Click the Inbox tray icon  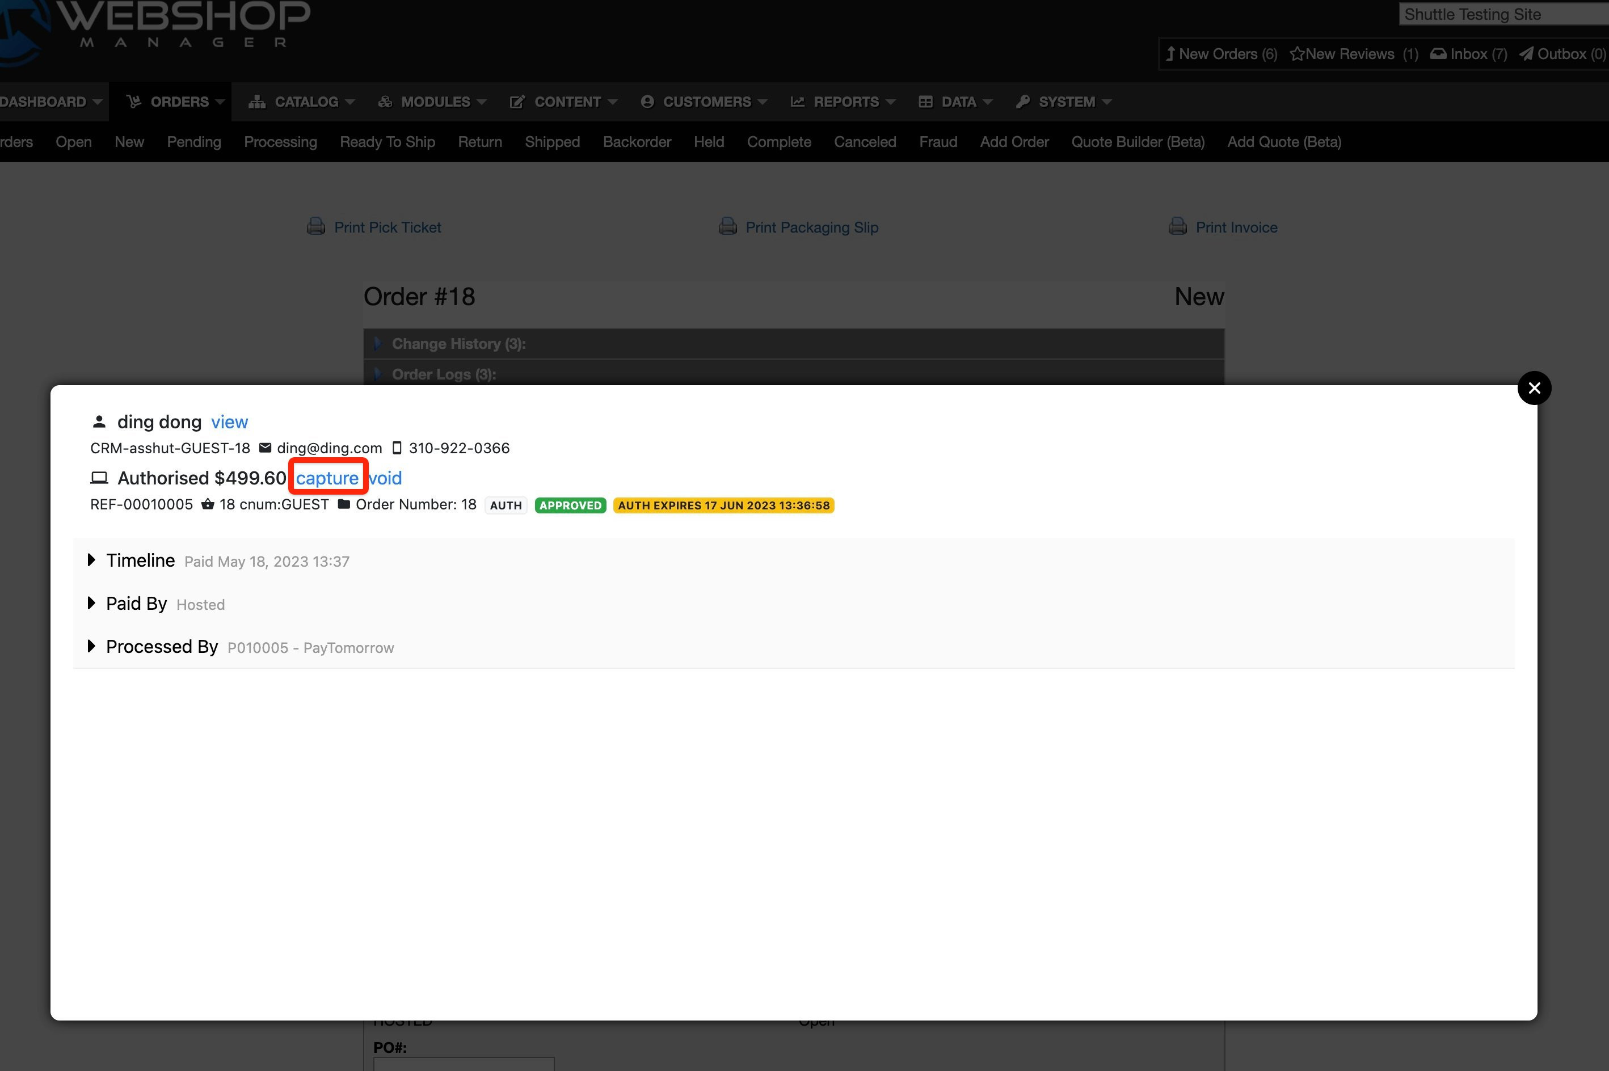1438,54
